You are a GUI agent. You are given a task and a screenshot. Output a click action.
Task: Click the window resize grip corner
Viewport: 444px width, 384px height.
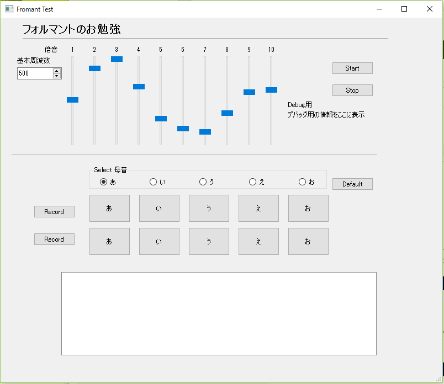[x=439, y=379]
